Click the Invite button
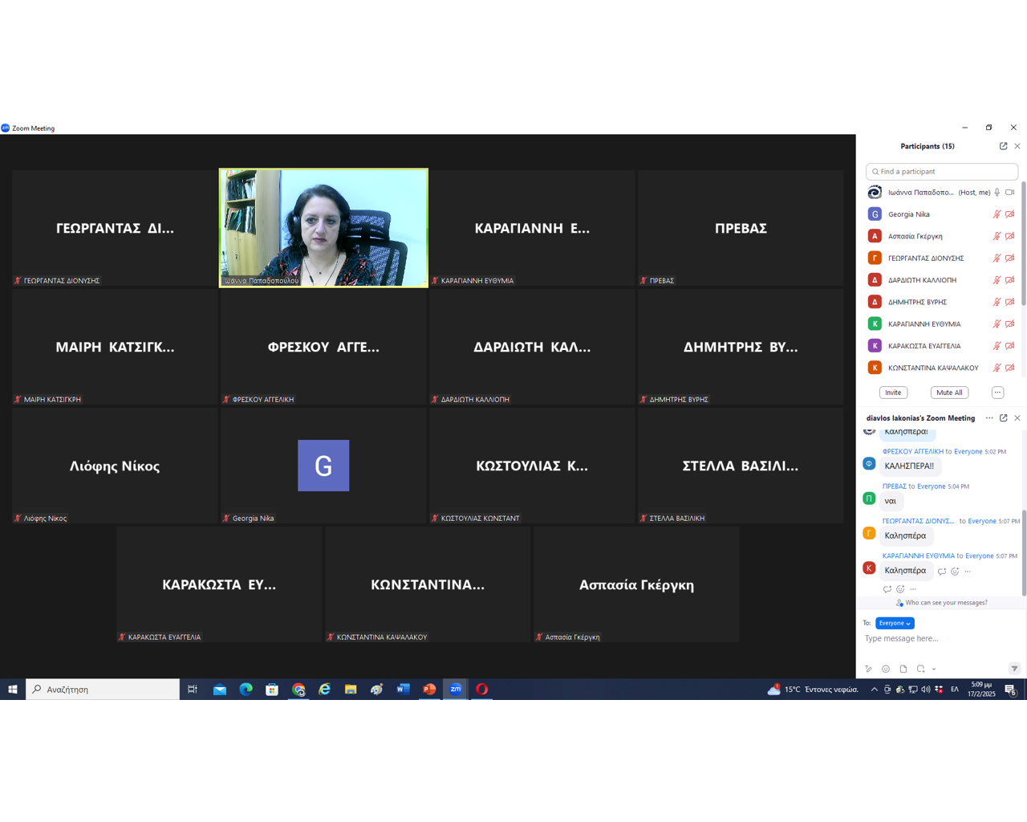This screenshot has height=822, width=1027. 893,393
